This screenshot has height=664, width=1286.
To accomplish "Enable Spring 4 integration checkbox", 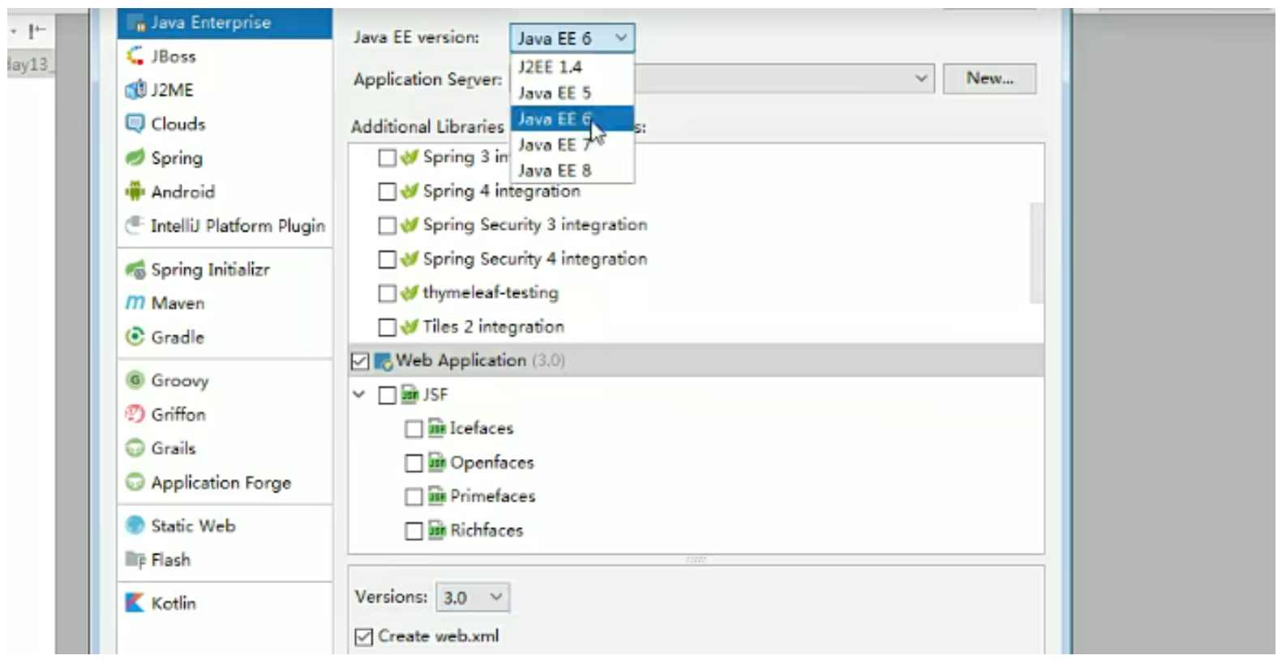I will point(388,191).
